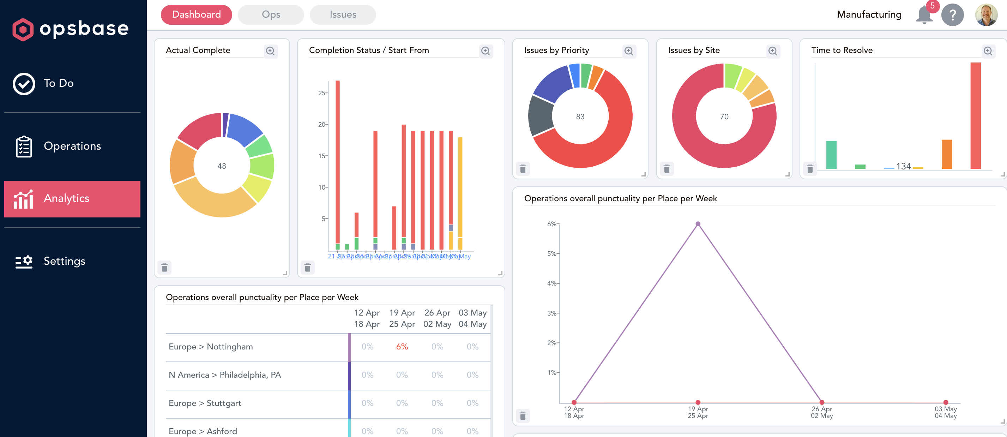Viewport: 1007px width, 437px height.
Task: Switch to the Ops tab
Action: coord(271,15)
